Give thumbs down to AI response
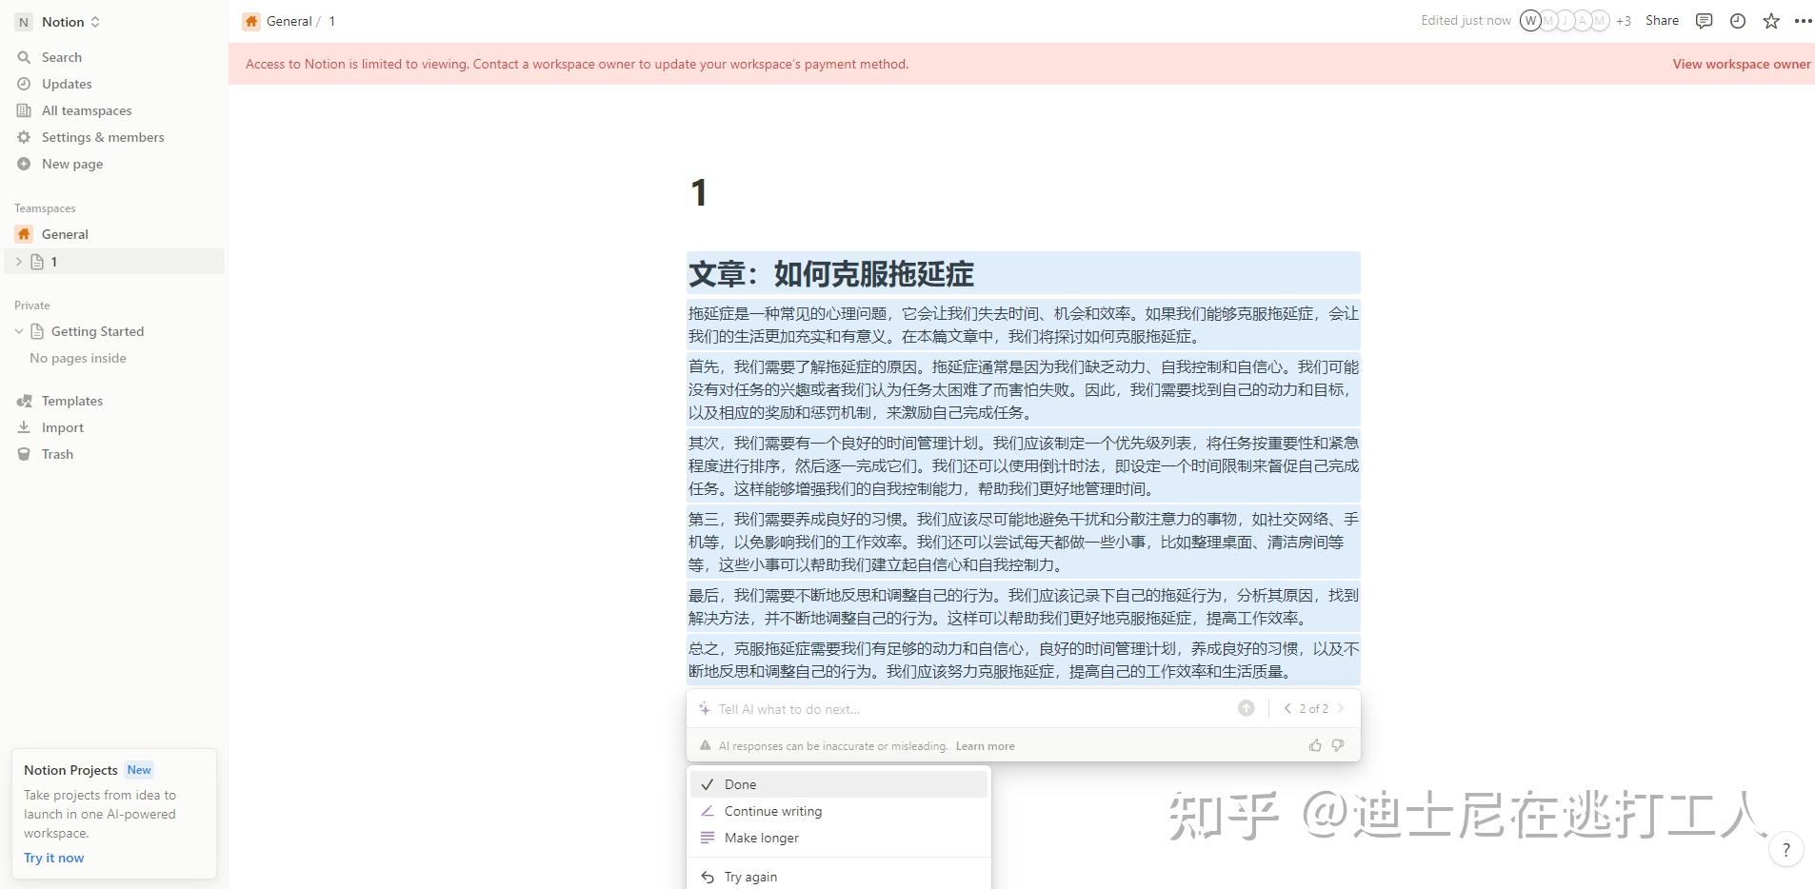 coord(1338,745)
